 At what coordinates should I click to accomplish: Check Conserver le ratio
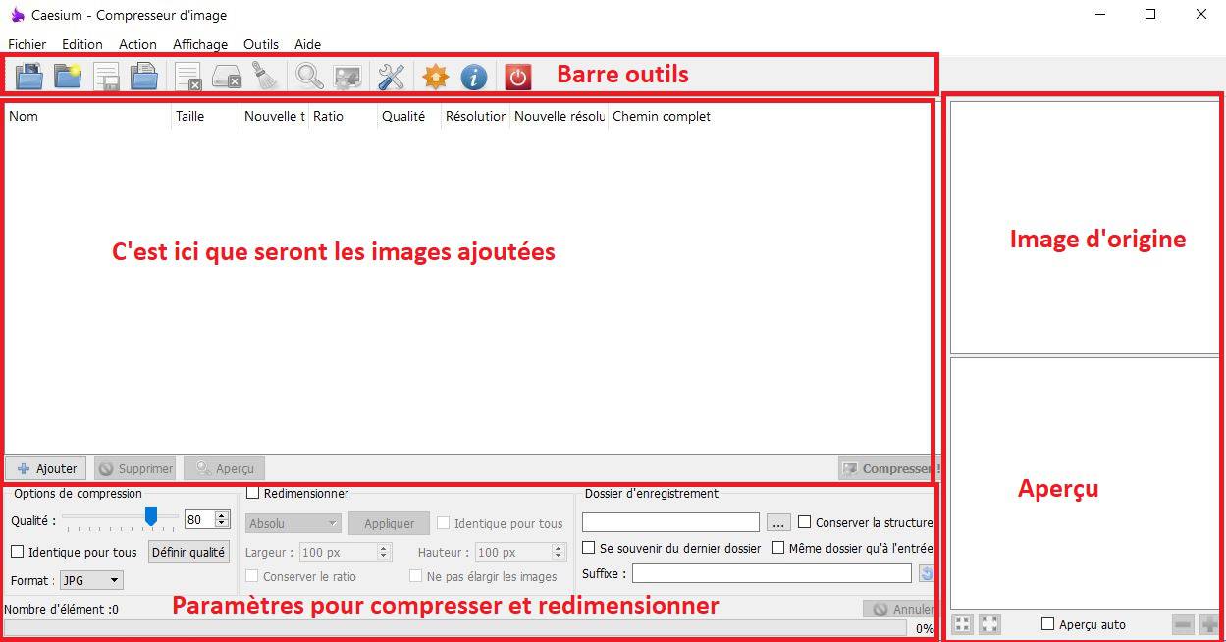[x=252, y=576]
